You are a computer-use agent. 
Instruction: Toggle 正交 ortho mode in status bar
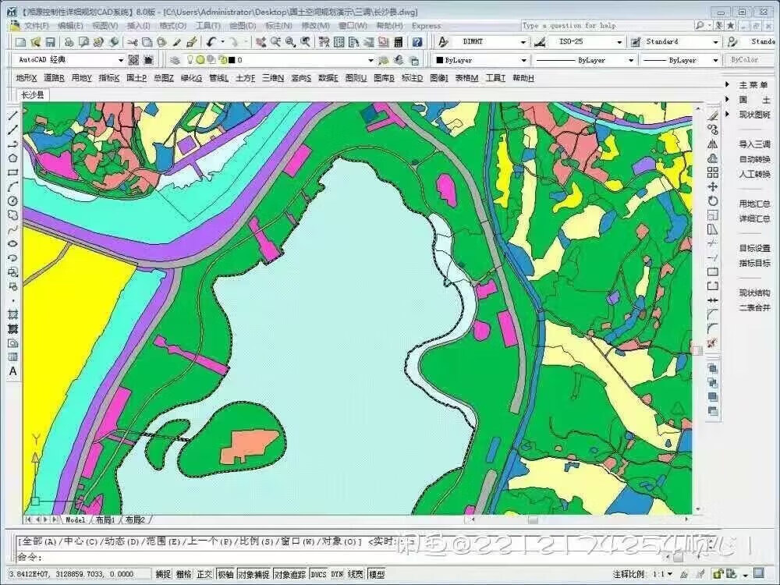click(204, 574)
